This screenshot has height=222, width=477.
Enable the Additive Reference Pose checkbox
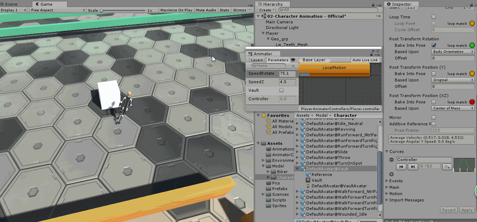coord(434,124)
